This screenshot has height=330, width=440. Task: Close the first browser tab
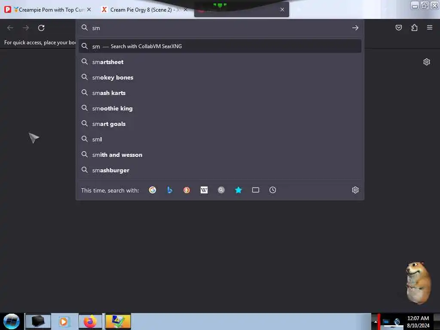tap(89, 9)
